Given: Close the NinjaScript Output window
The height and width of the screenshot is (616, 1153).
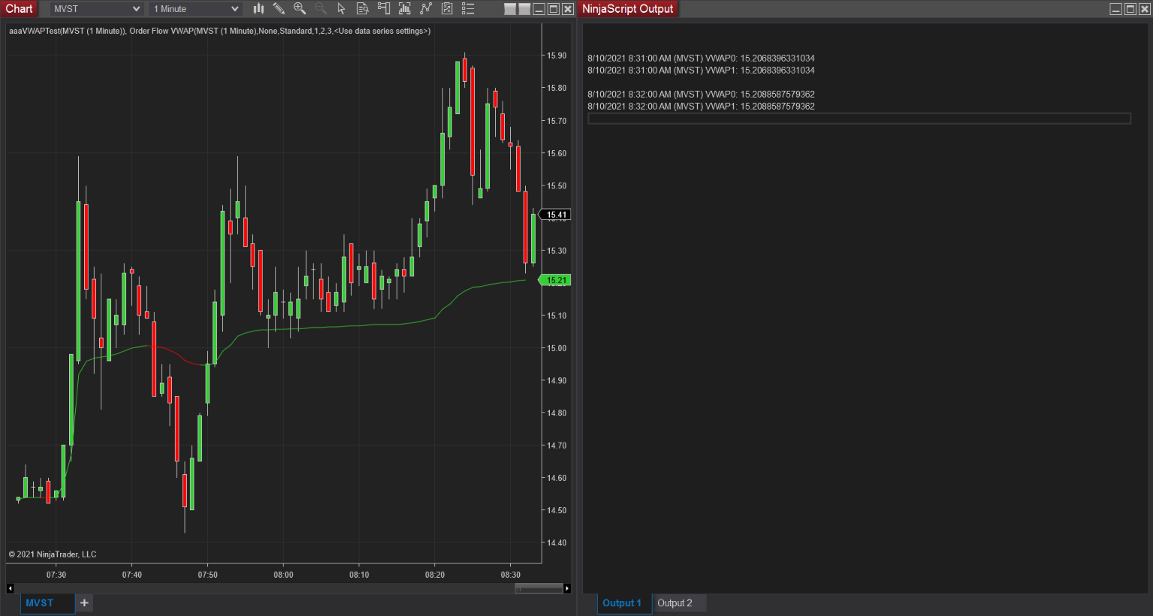Looking at the screenshot, I should pyautogui.click(x=1145, y=9).
